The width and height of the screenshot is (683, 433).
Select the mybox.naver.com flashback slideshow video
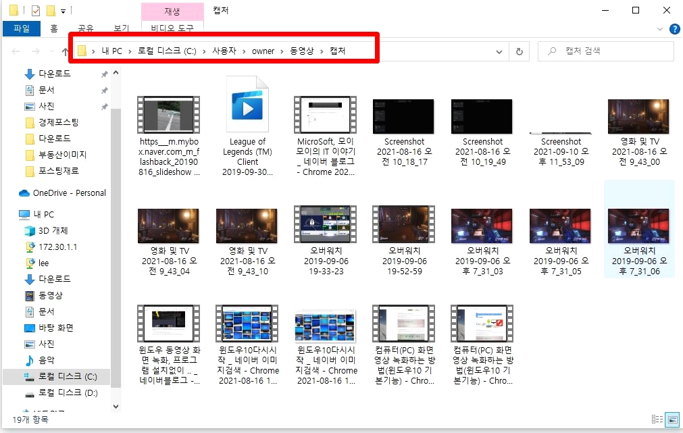(x=169, y=136)
